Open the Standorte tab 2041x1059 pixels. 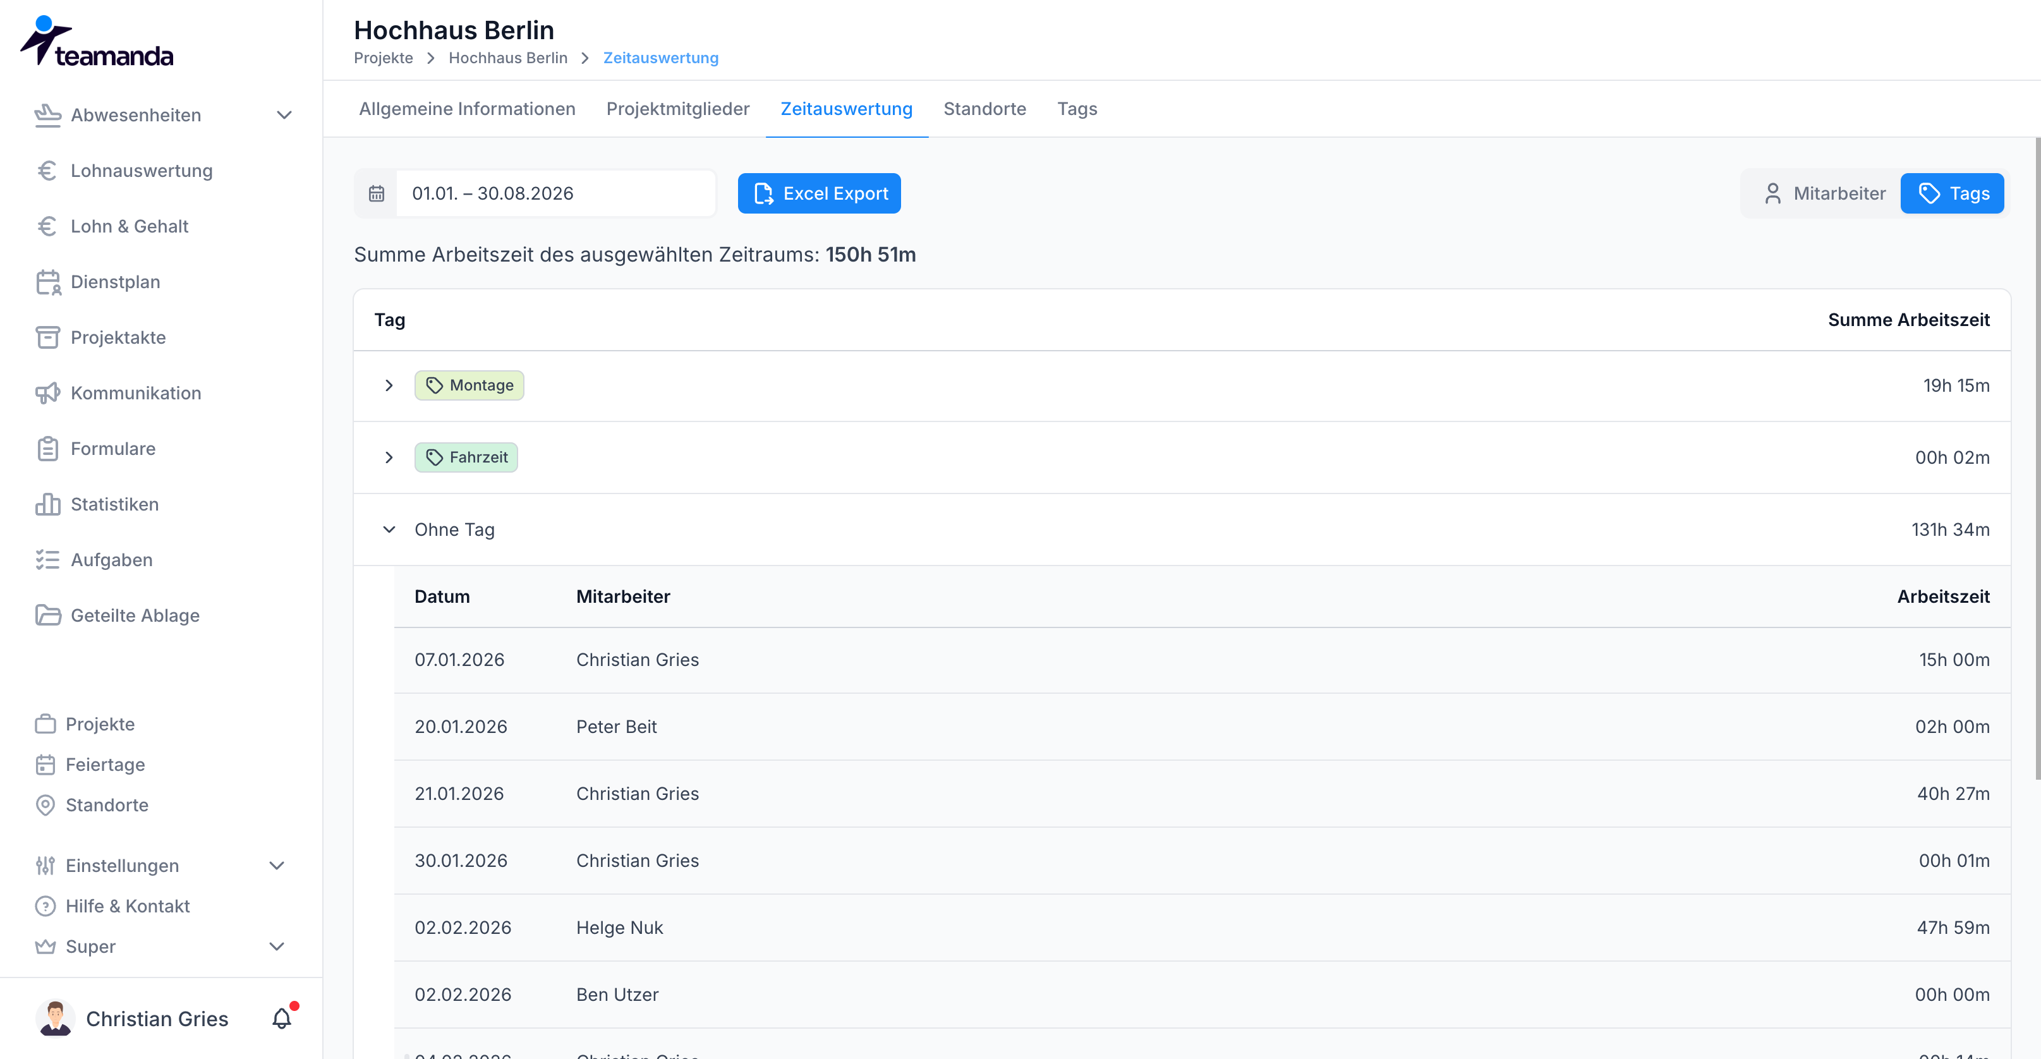(x=985, y=109)
